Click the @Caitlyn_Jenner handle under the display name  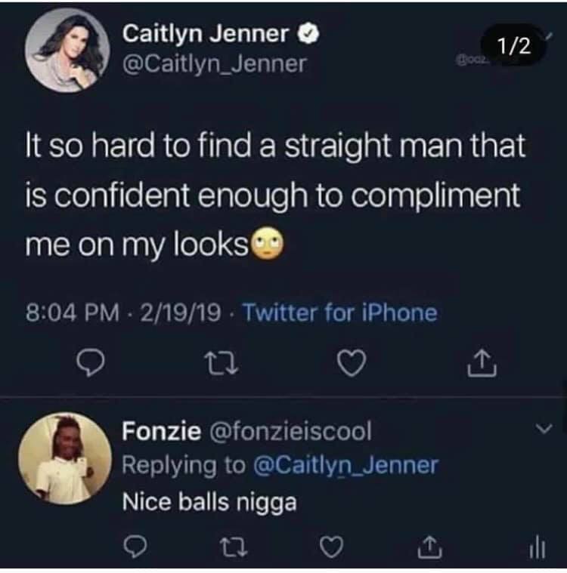click(x=214, y=64)
